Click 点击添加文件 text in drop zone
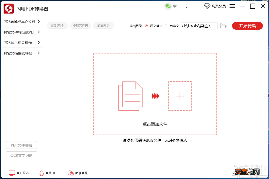The height and width of the screenshot is (179, 269). (155, 124)
